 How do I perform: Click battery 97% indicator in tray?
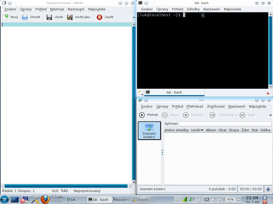click(x=230, y=200)
